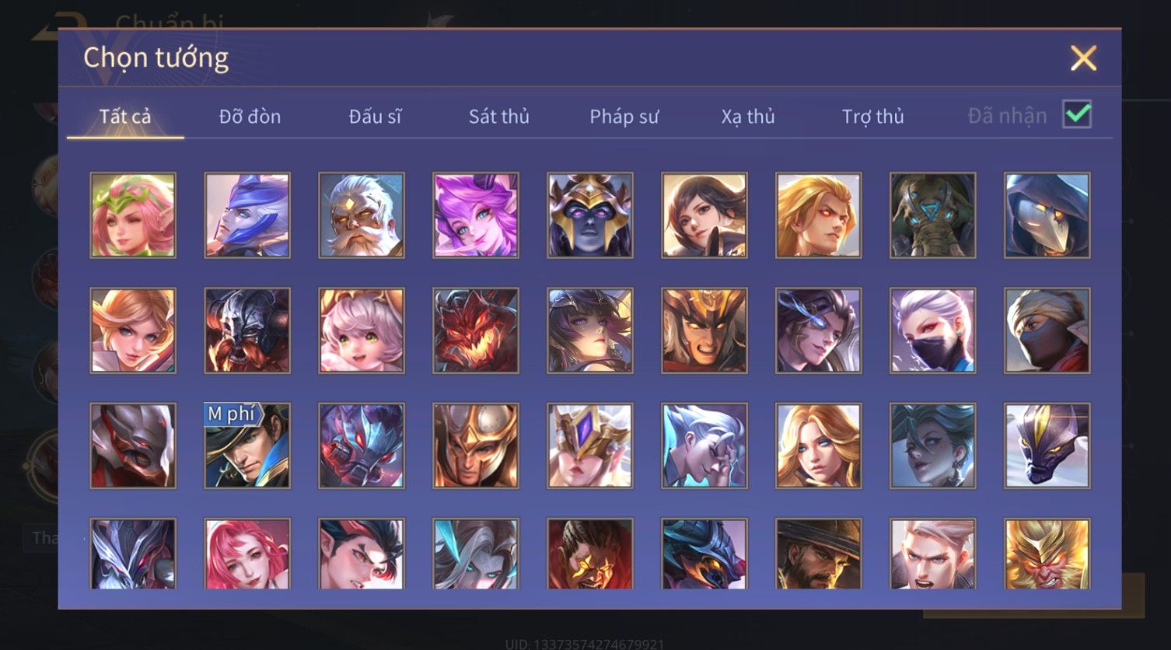This screenshot has width=1171, height=650.
Task: Pick the golden monkey king hero
Action: coord(1047,554)
